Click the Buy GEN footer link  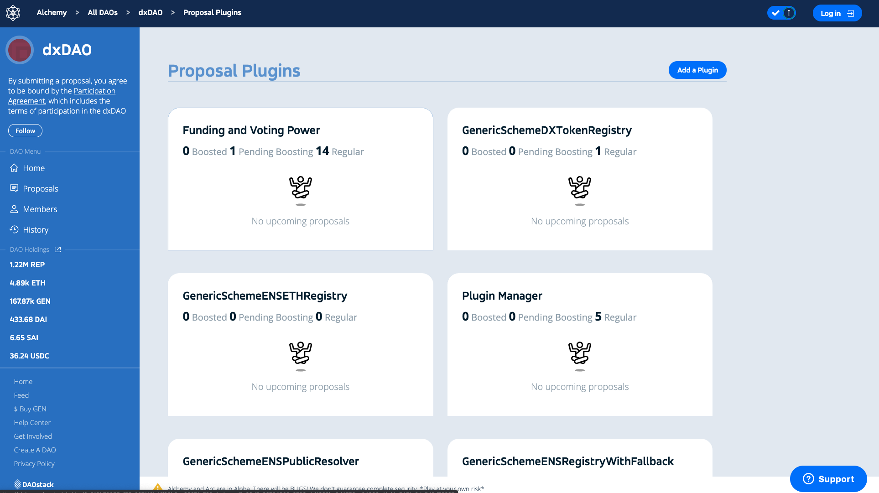(30, 409)
